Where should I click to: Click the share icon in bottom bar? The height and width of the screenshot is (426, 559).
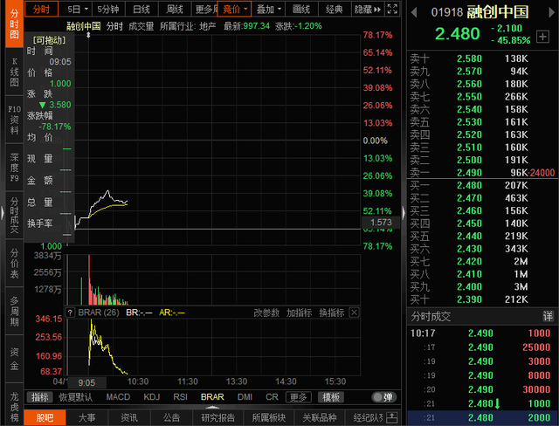(392, 417)
